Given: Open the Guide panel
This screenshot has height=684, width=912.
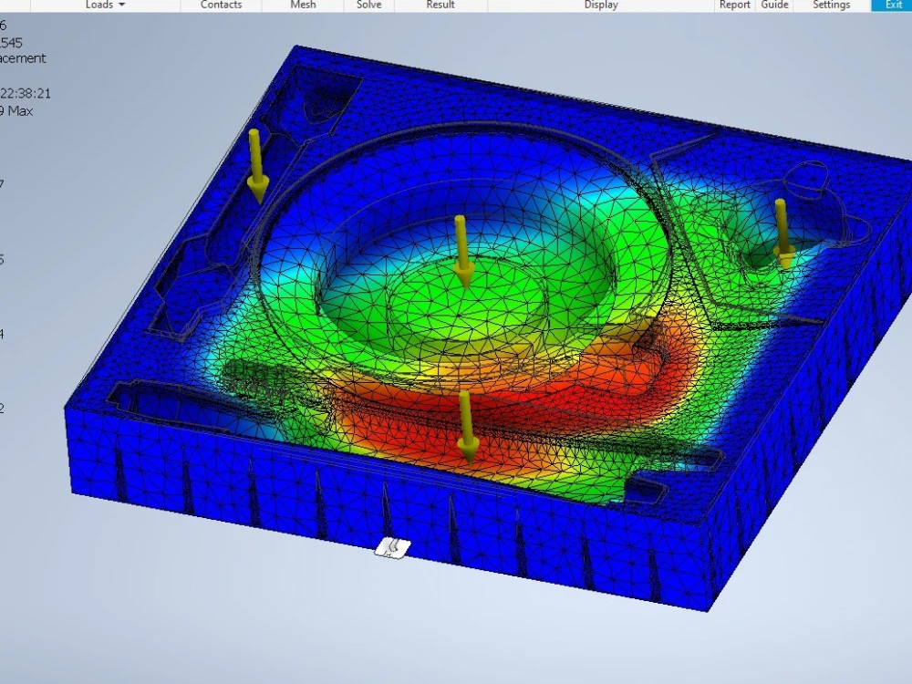Looking at the screenshot, I should click(774, 5).
